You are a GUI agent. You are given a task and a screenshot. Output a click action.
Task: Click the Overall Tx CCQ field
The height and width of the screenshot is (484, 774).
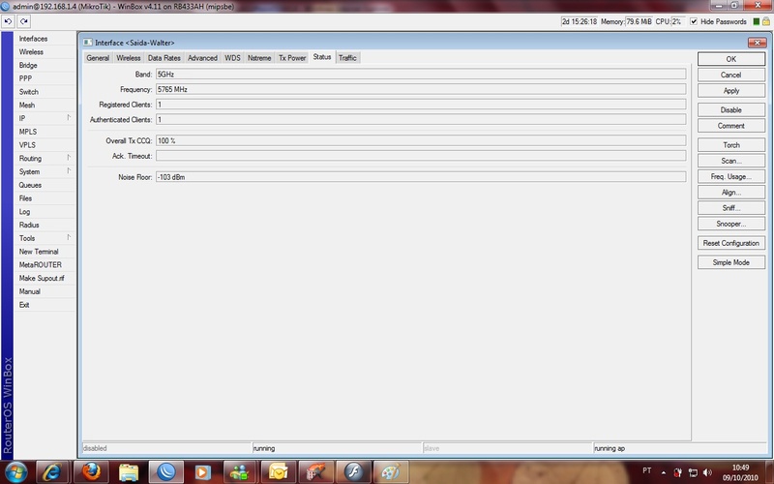click(421, 140)
